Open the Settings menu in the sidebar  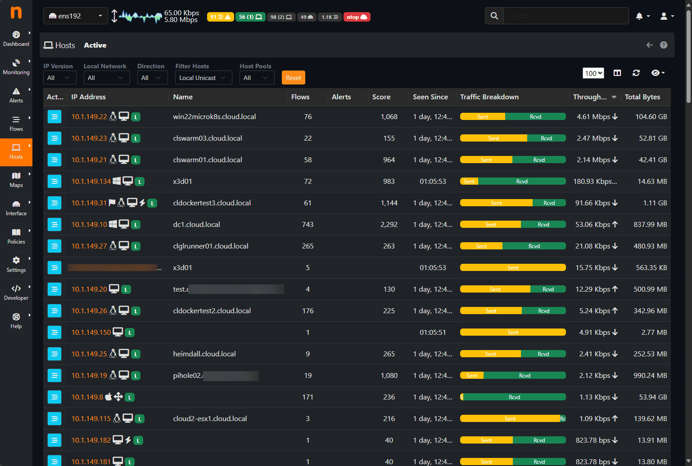pyautogui.click(x=16, y=265)
